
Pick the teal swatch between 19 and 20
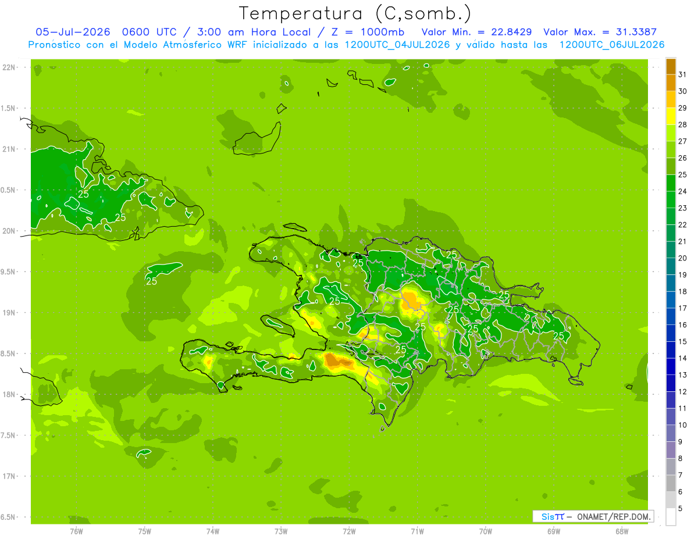coord(671,266)
